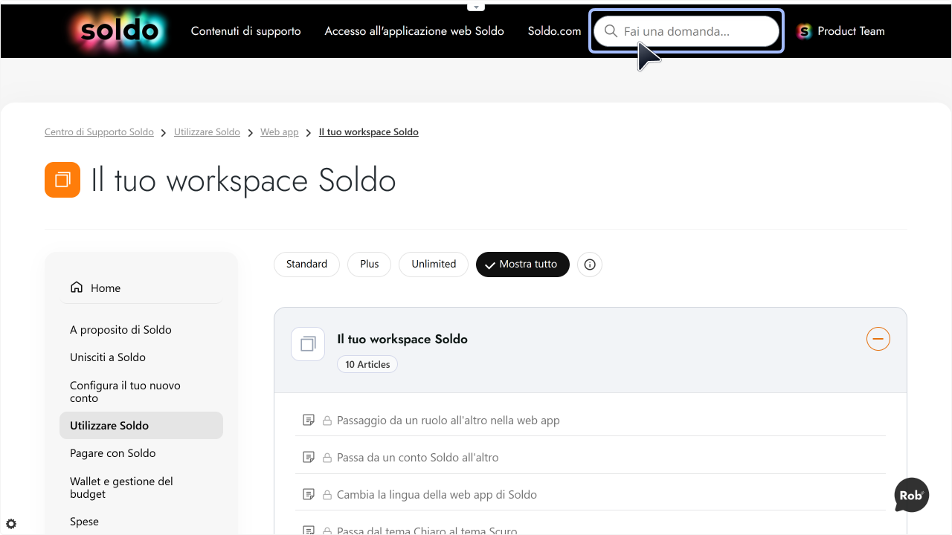
Task: Click the gear icon in bottom-left corner
Action: [11, 524]
